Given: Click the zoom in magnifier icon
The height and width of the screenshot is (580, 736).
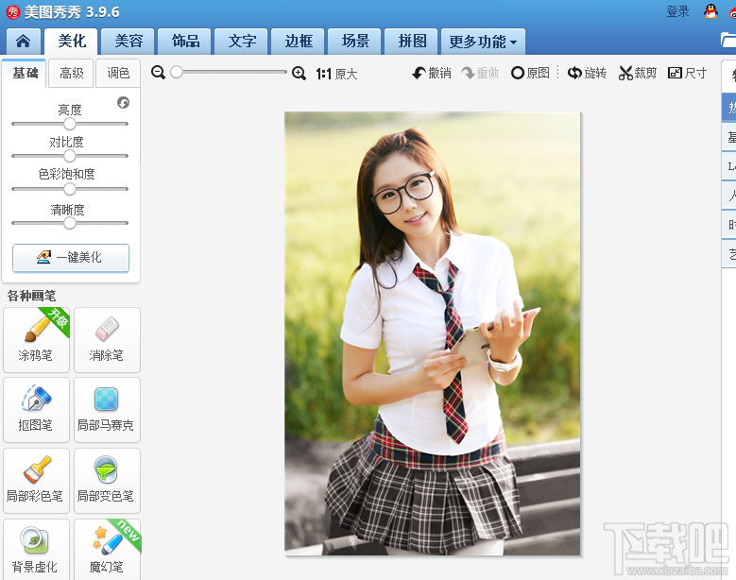Looking at the screenshot, I should 299,73.
